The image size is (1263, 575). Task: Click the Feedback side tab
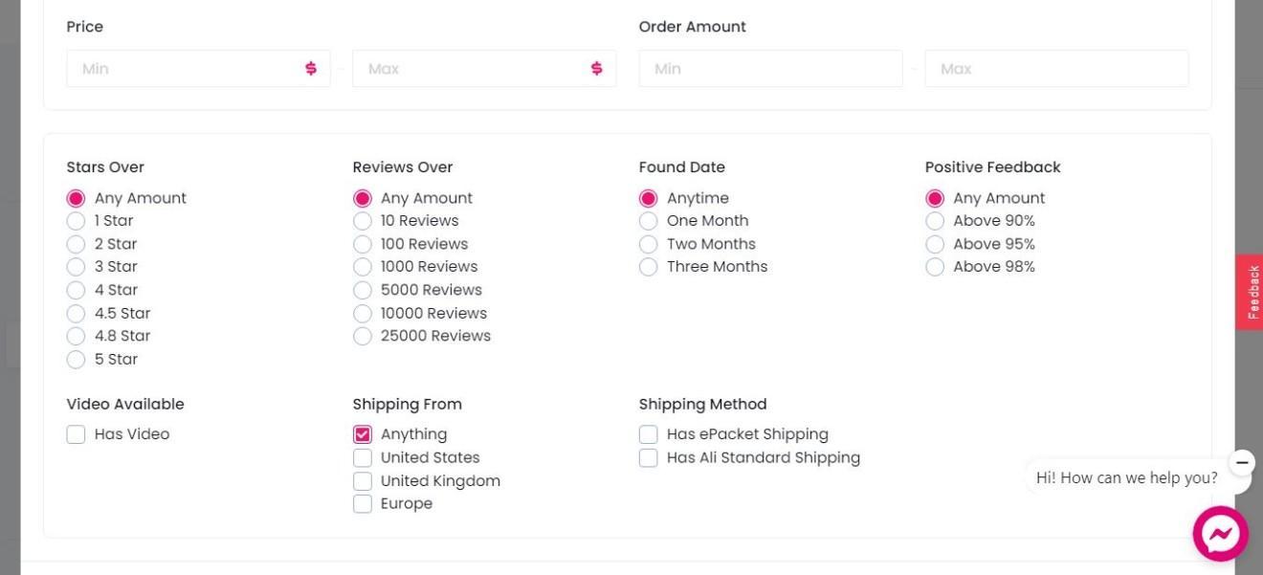(x=1250, y=292)
